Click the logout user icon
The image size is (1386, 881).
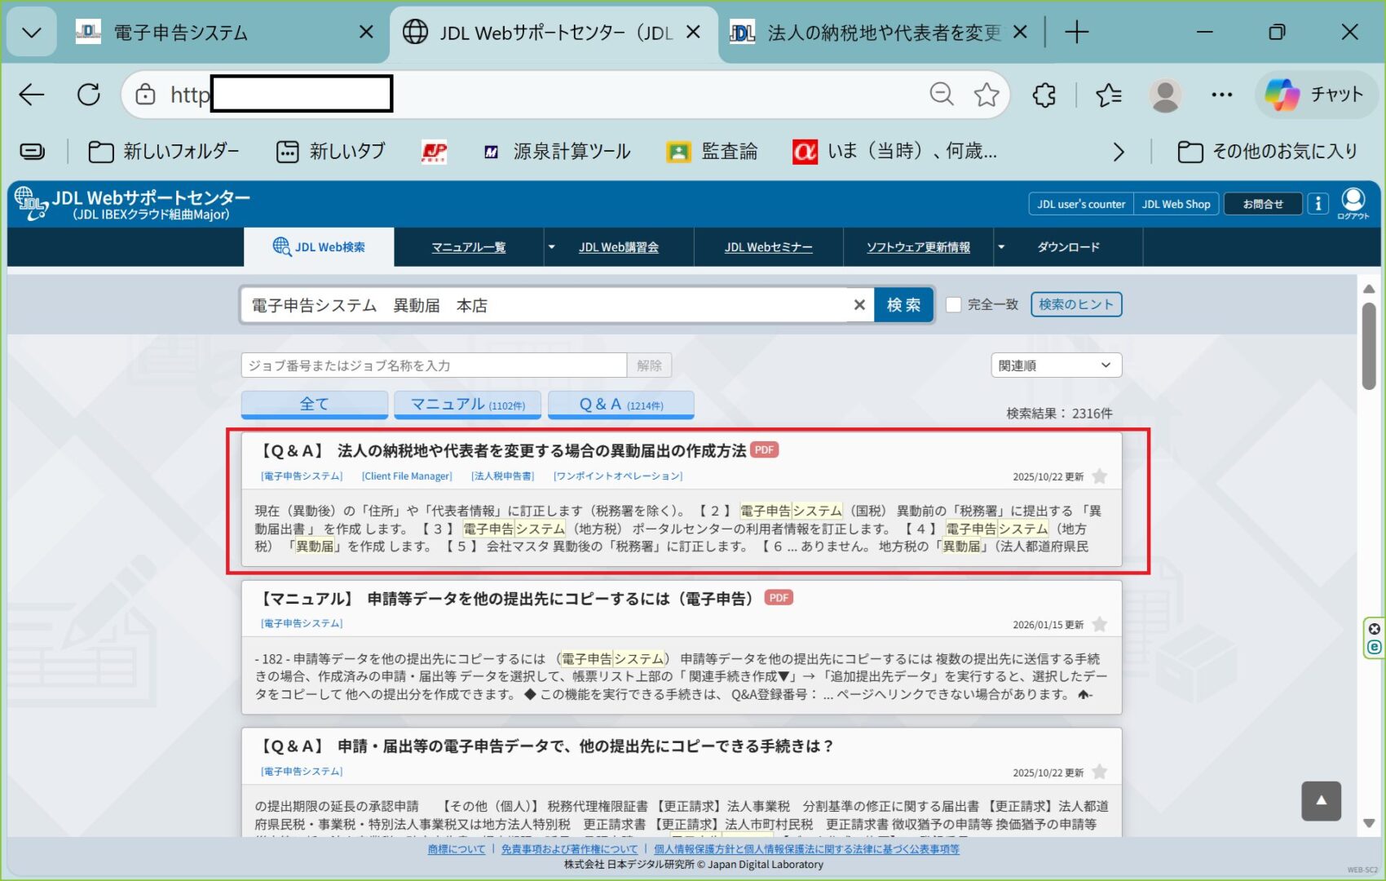coord(1353,201)
